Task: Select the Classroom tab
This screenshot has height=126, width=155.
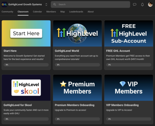Action: 23,12
